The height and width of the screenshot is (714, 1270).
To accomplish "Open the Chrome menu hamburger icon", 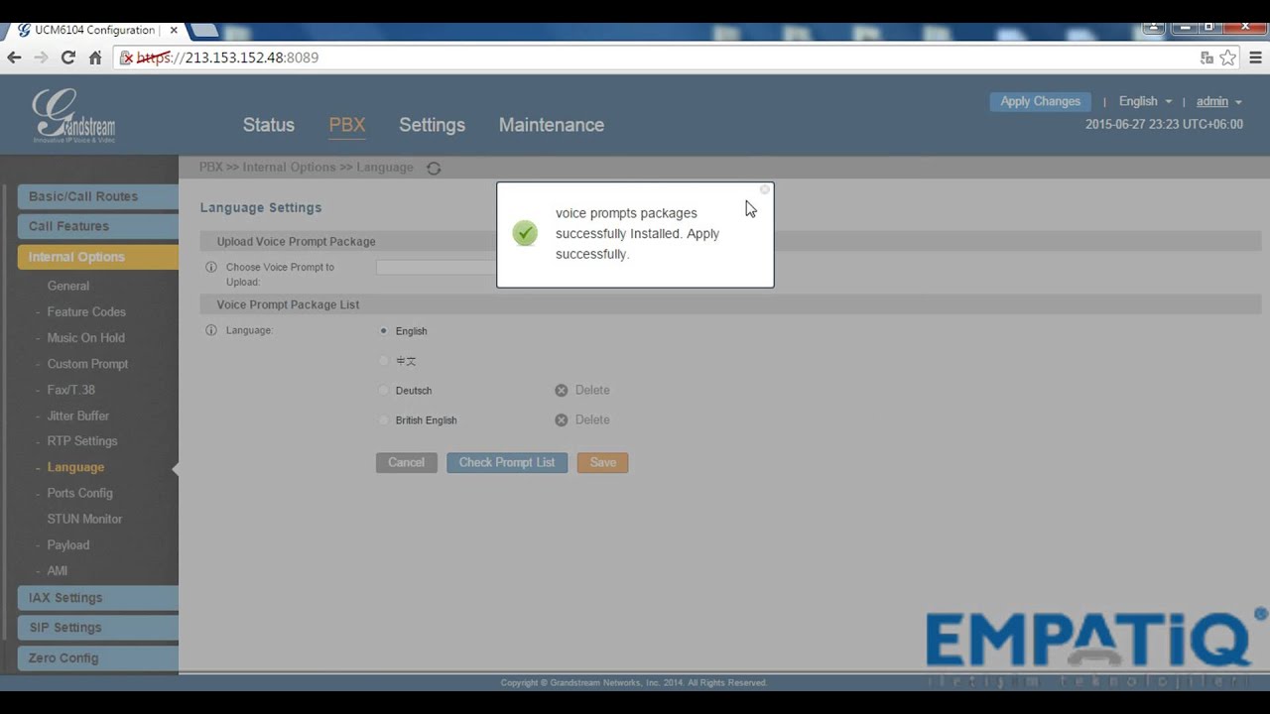I will (1255, 58).
